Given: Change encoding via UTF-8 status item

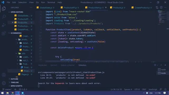Looking at the screenshot, I should point(137,89).
